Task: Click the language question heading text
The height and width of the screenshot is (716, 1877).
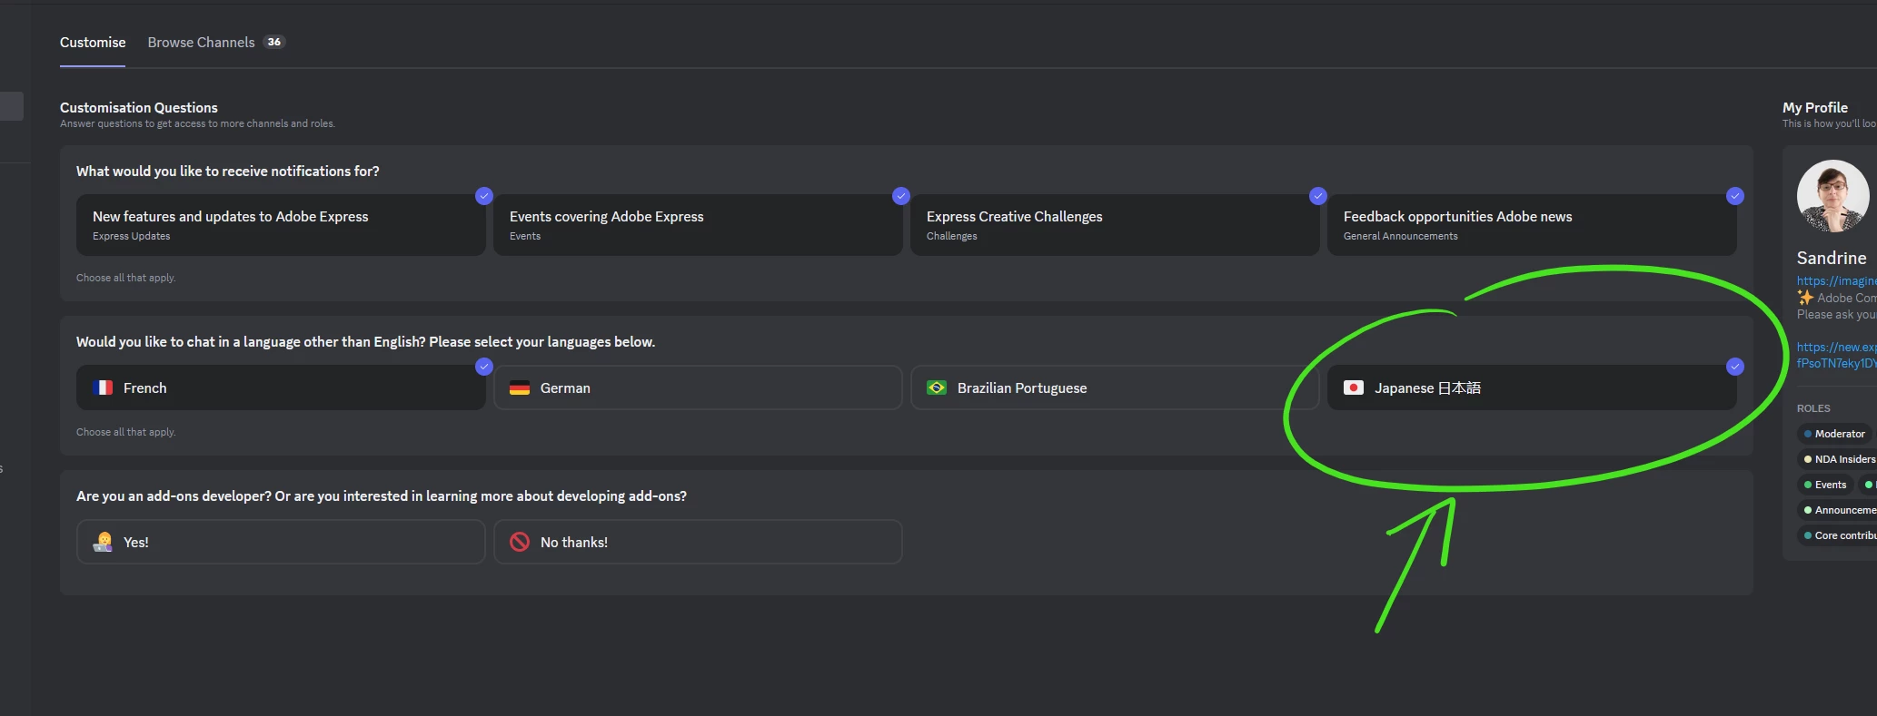Action: click(x=365, y=341)
